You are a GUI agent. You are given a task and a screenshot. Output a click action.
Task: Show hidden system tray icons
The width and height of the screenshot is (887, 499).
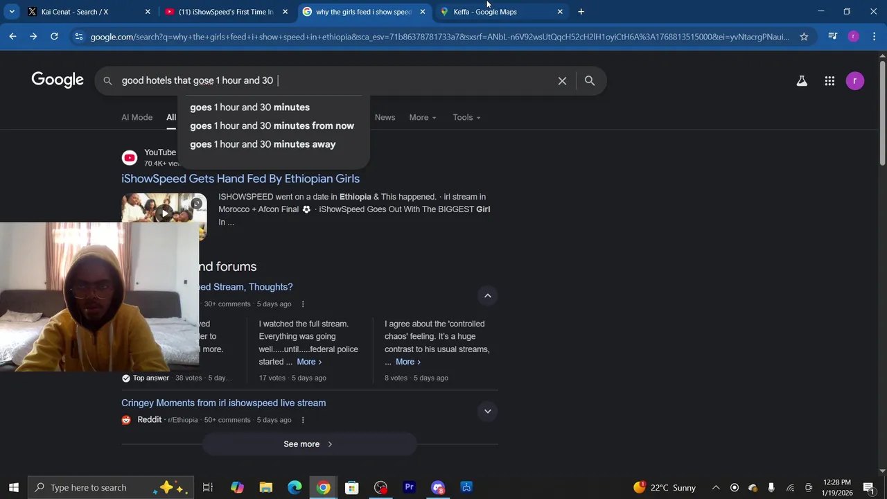tap(716, 487)
